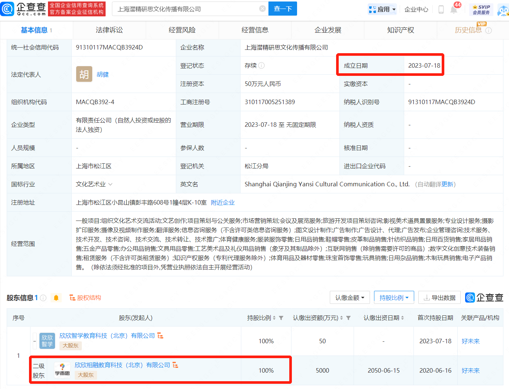Open the 应用 apps dropdown
509x389 pixels.
click(382, 9)
